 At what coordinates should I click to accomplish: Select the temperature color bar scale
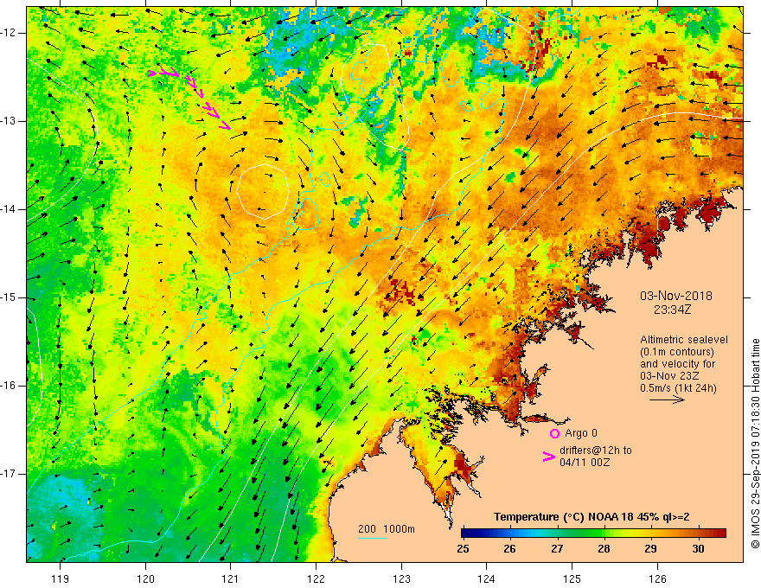click(594, 534)
